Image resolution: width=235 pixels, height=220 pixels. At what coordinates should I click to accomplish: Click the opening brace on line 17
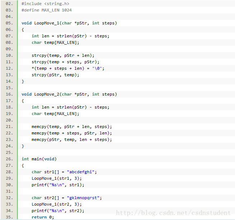[23, 101]
